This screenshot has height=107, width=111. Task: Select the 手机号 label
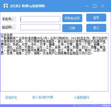tap(7, 19)
